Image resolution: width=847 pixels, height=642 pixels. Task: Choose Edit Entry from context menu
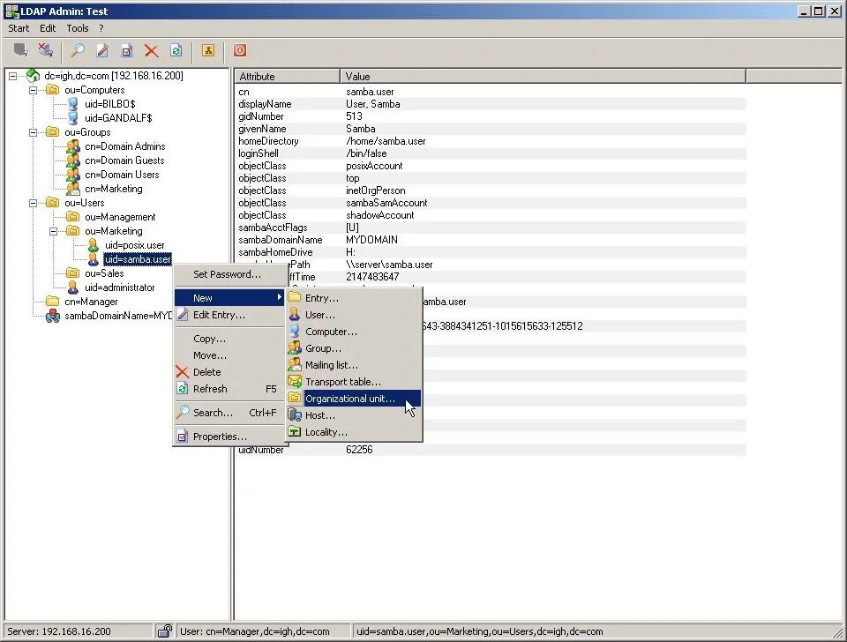coord(229,315)
